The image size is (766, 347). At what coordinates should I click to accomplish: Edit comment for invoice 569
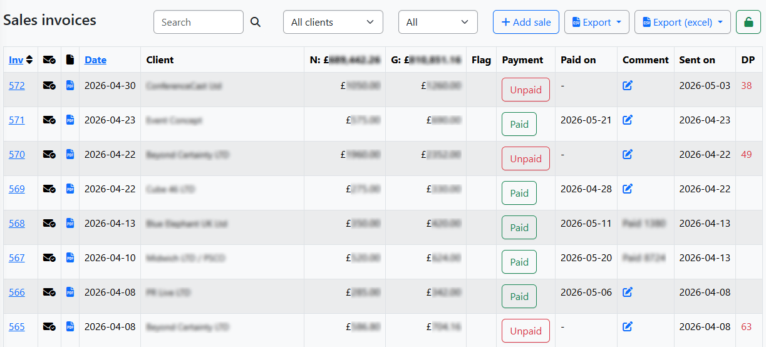click(628, 189)
